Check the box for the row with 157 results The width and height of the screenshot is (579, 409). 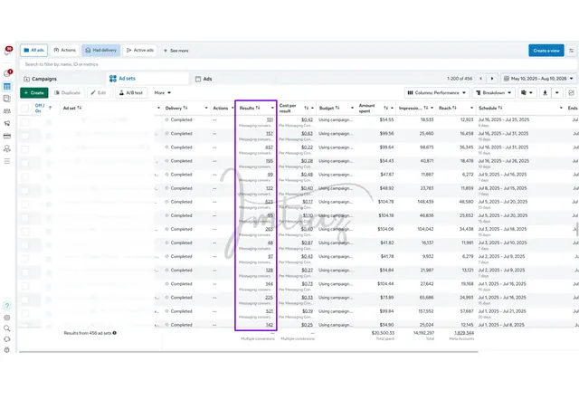point(24,136)
